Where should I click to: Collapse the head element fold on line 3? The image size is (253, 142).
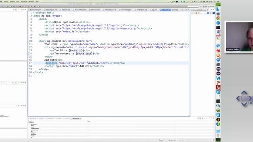pos(32,19)
